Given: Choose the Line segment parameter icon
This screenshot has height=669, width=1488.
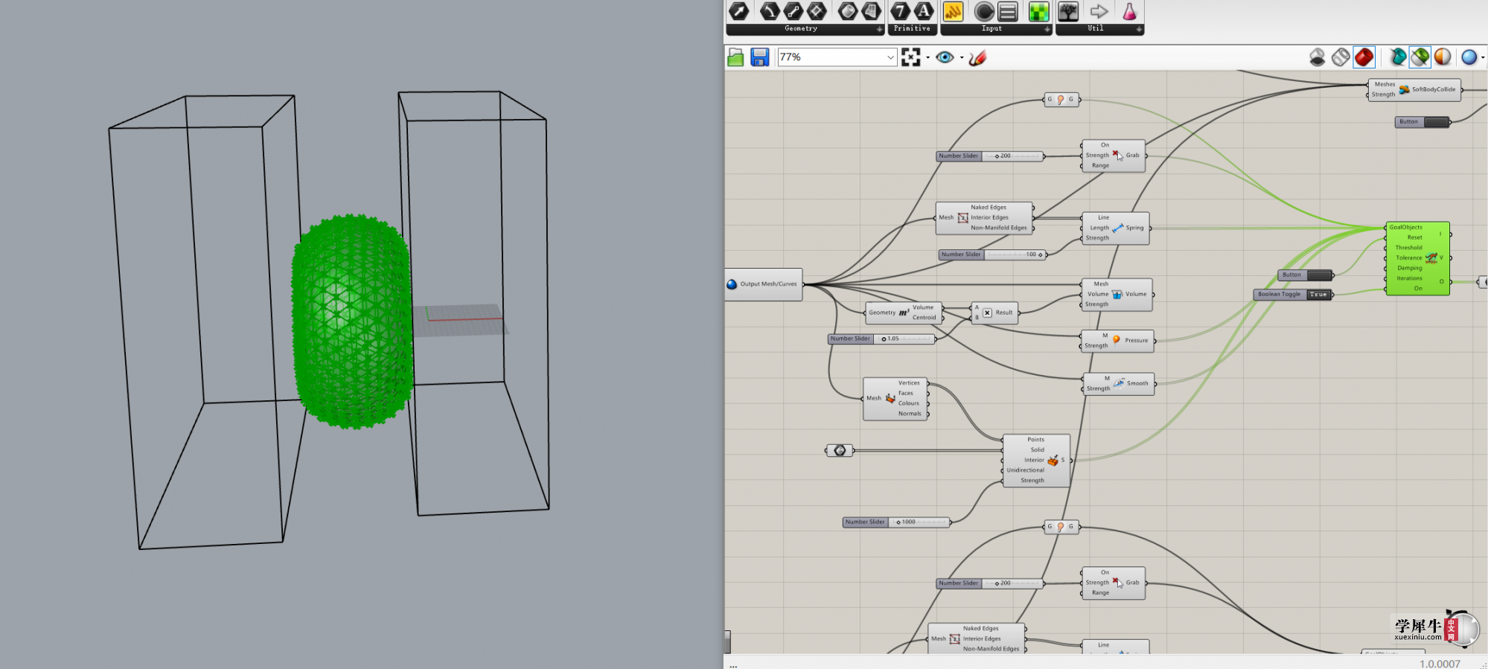Looking at the screenshot, I should 794,11.
